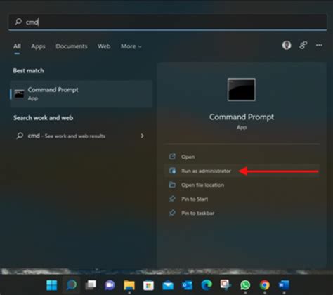Open the Windows Start button
Screen dimensions: 333x295
(x=52, y=285)
